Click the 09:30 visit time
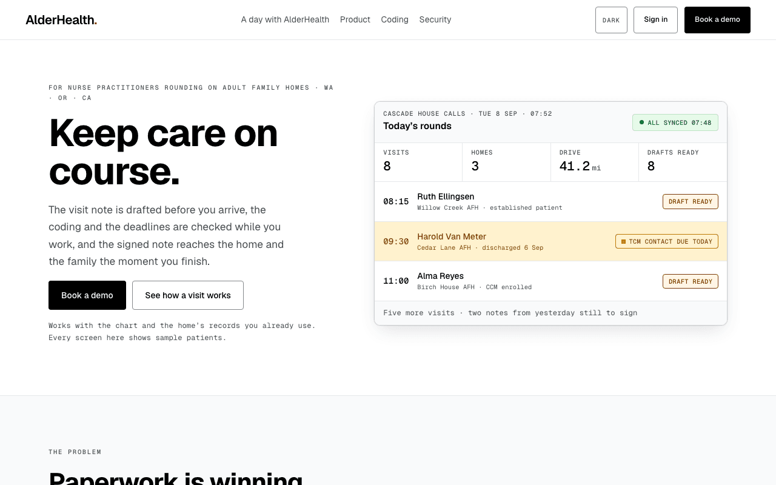776x485 pixels. point(396,241)
